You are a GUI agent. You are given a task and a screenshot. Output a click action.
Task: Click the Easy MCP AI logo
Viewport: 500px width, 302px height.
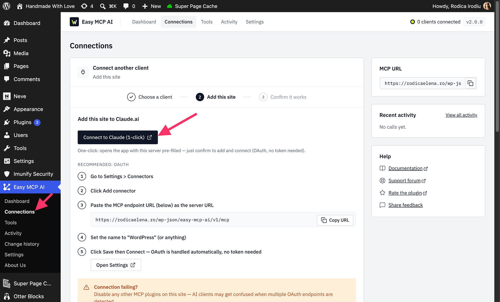click(74, 22)
